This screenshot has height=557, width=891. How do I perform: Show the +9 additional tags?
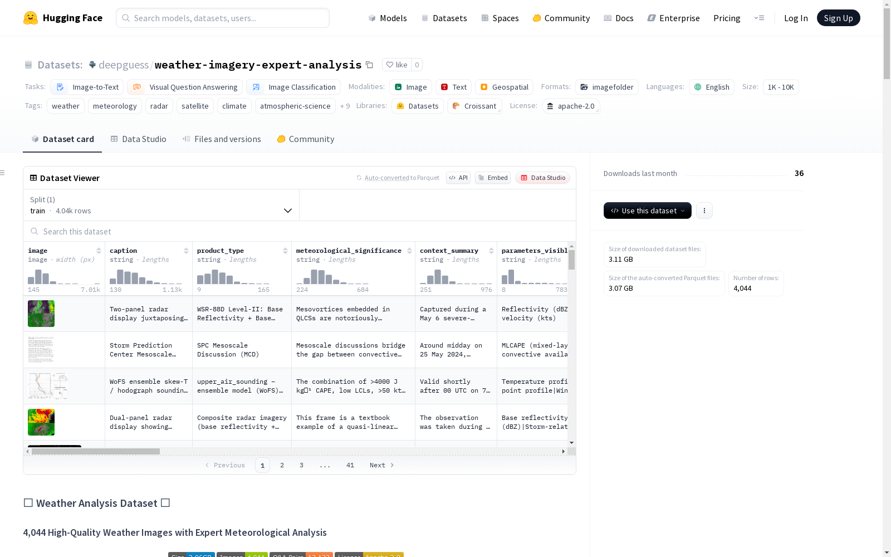[345, 106]
